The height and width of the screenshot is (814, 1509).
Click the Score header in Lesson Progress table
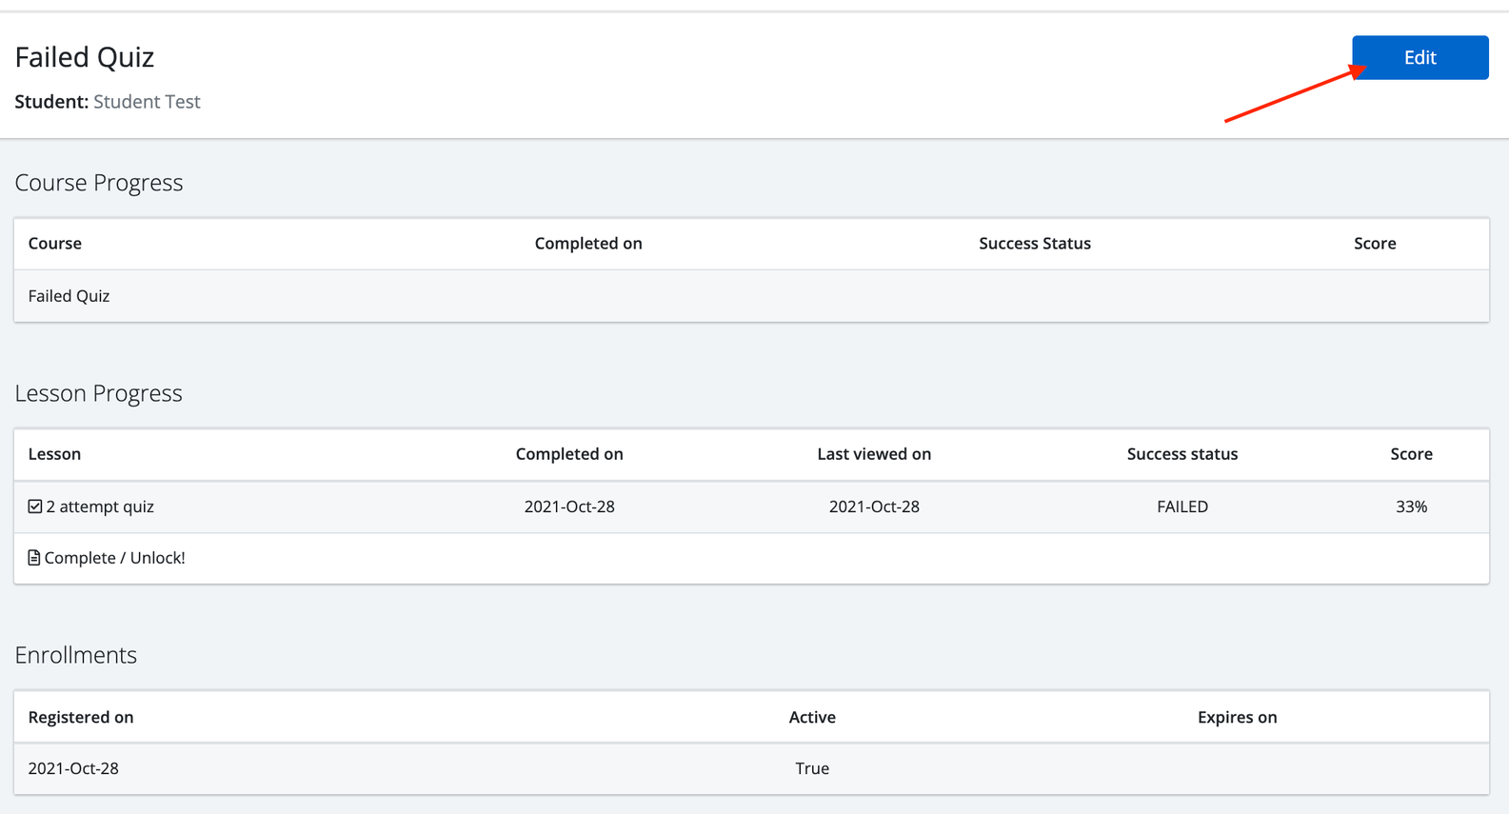(x=1411, y=454)
